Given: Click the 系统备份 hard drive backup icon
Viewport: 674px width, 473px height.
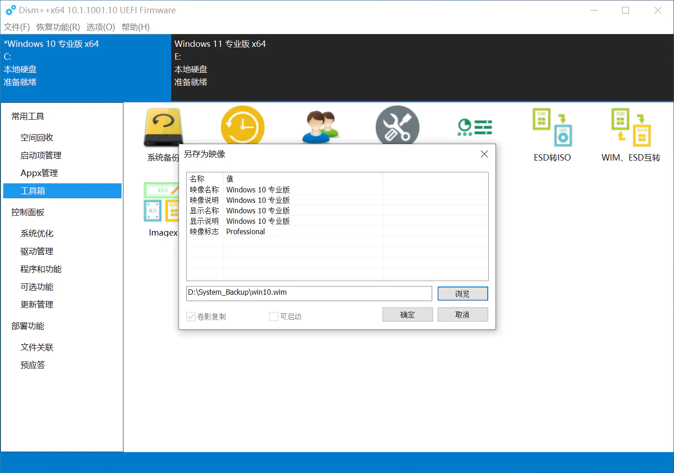Looking at the screenshot, I should click(x=163, y=127).
